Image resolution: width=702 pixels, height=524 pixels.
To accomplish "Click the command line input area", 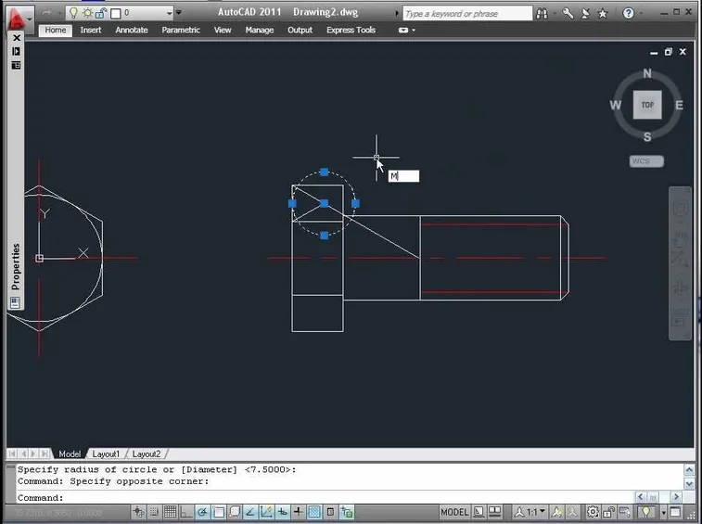I will point(325,498).
